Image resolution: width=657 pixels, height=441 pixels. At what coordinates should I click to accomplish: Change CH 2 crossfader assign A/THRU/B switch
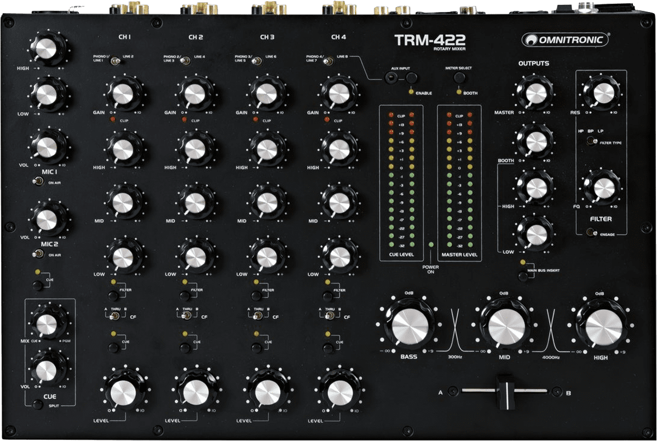[186, 316]
